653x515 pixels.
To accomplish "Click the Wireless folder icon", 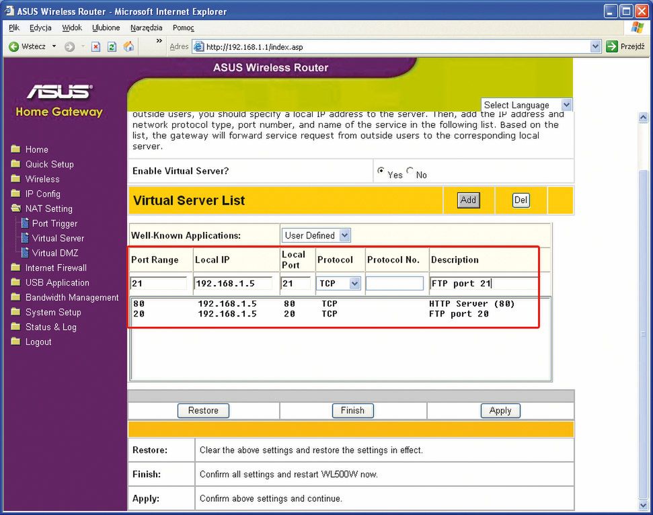I will (16, 179).
